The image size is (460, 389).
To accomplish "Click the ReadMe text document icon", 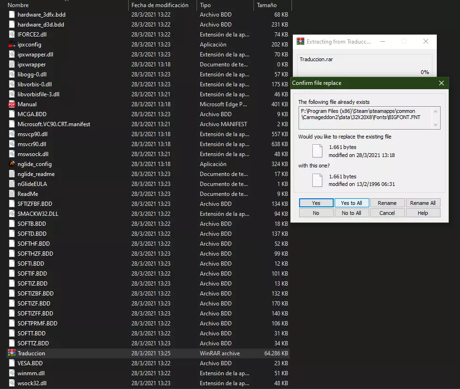I will (x=12, y=194).
